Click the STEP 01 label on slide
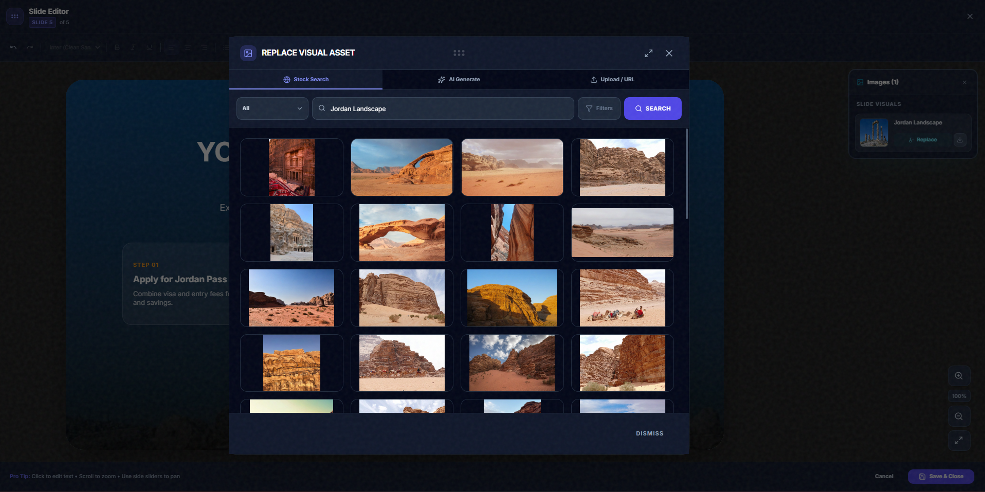The image size is (985, 492). click(146, 265)
